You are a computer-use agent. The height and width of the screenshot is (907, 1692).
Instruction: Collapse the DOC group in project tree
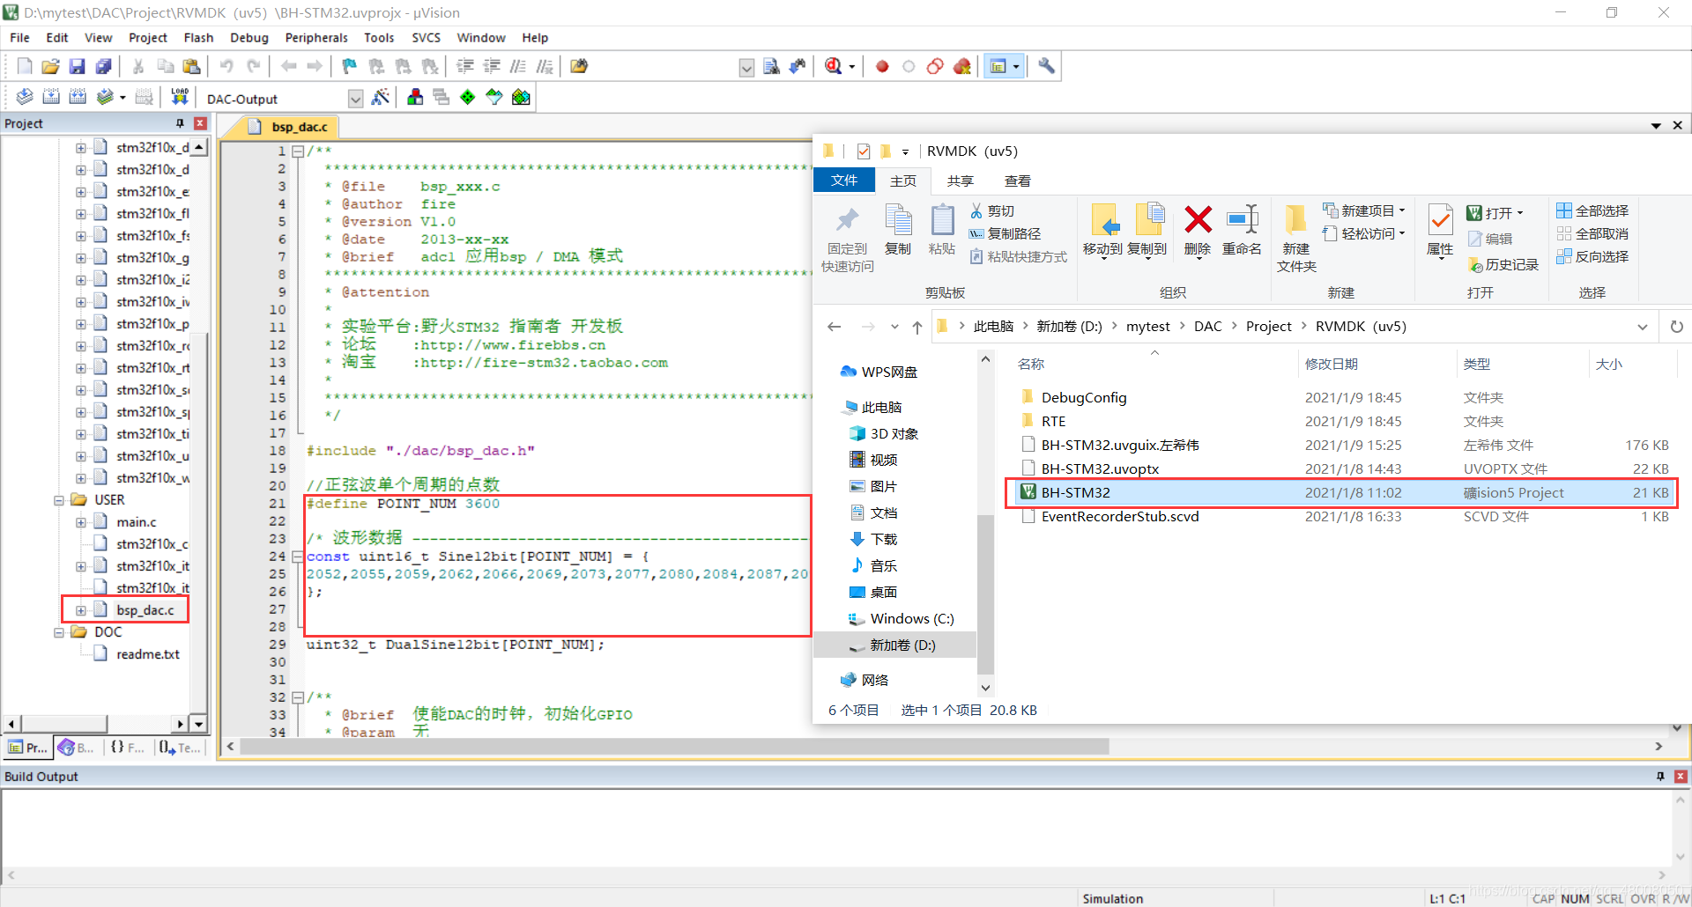point(59,632)
